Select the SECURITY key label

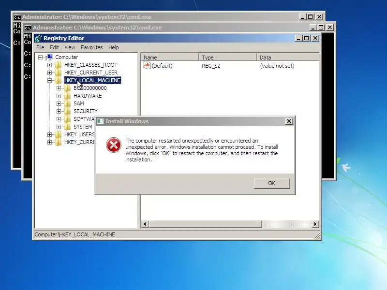[x=86, y=111]
